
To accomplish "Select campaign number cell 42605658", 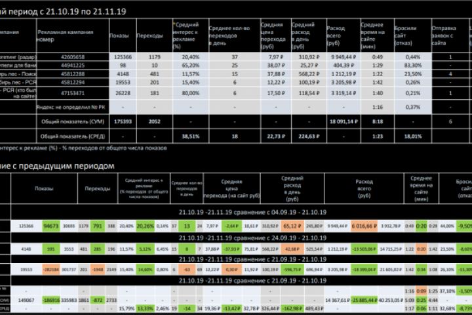I will 73,57.
